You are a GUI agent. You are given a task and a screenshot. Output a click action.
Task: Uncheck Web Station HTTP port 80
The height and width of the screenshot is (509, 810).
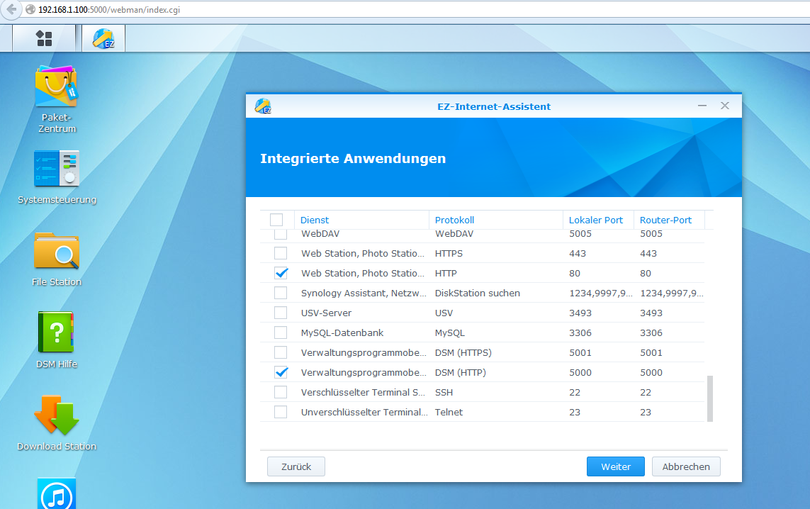coord(281,273)
